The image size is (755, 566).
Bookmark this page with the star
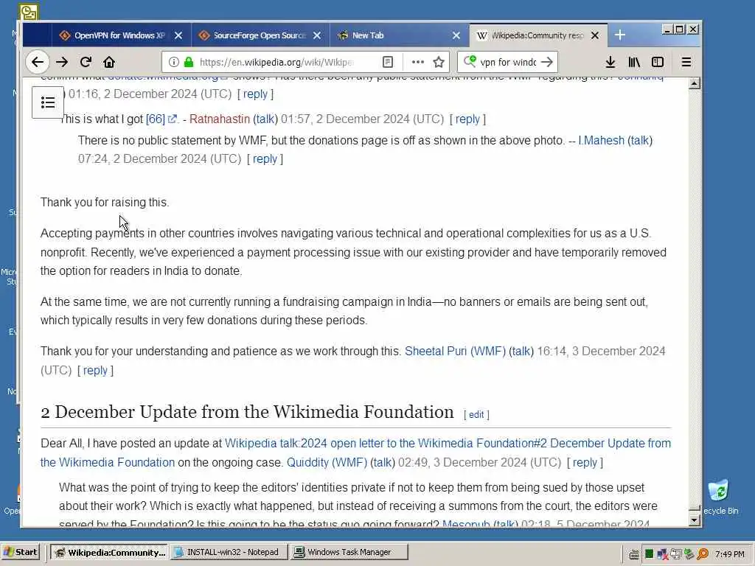(x=439, y=62)
